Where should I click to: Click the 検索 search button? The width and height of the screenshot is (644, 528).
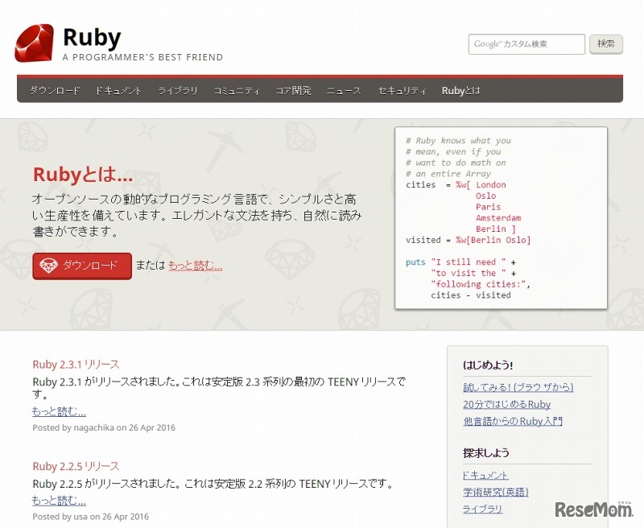[606, 44]
